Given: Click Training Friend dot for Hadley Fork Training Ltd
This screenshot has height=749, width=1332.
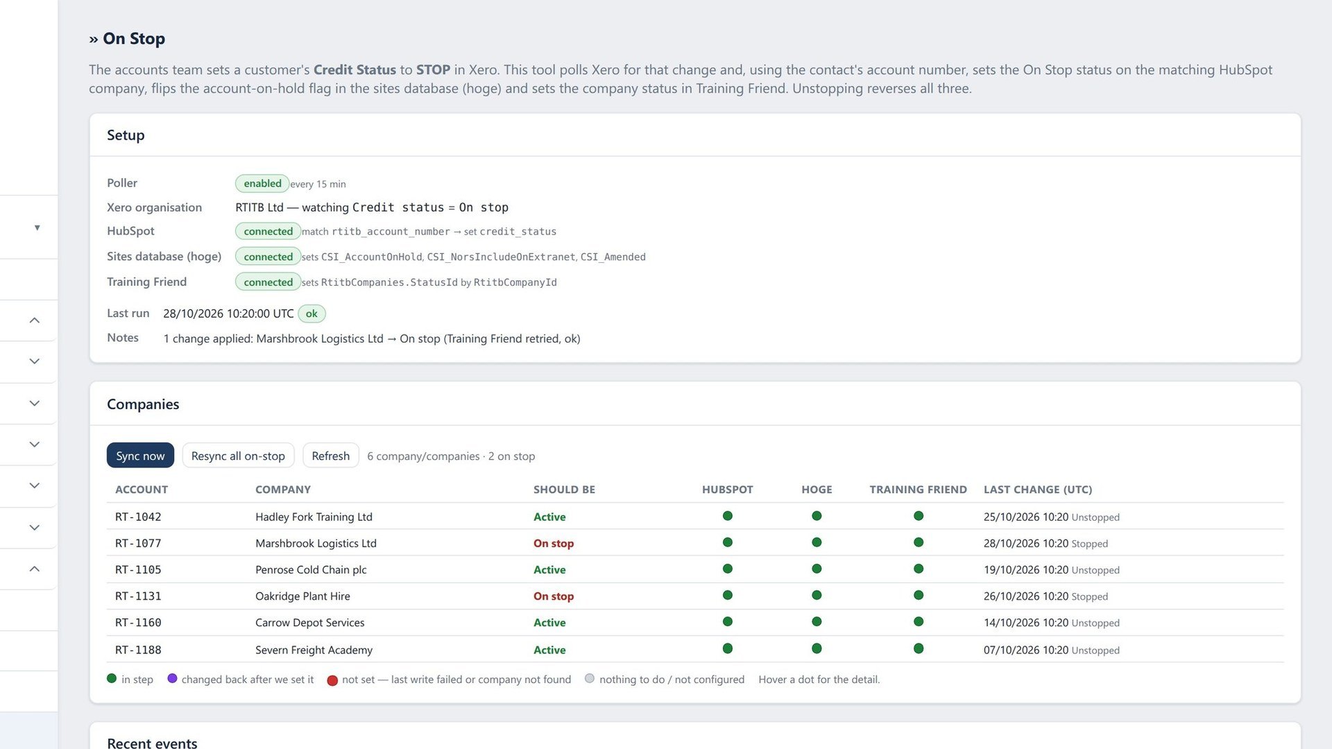Looking at the screenshot, I should pos(919,516).
